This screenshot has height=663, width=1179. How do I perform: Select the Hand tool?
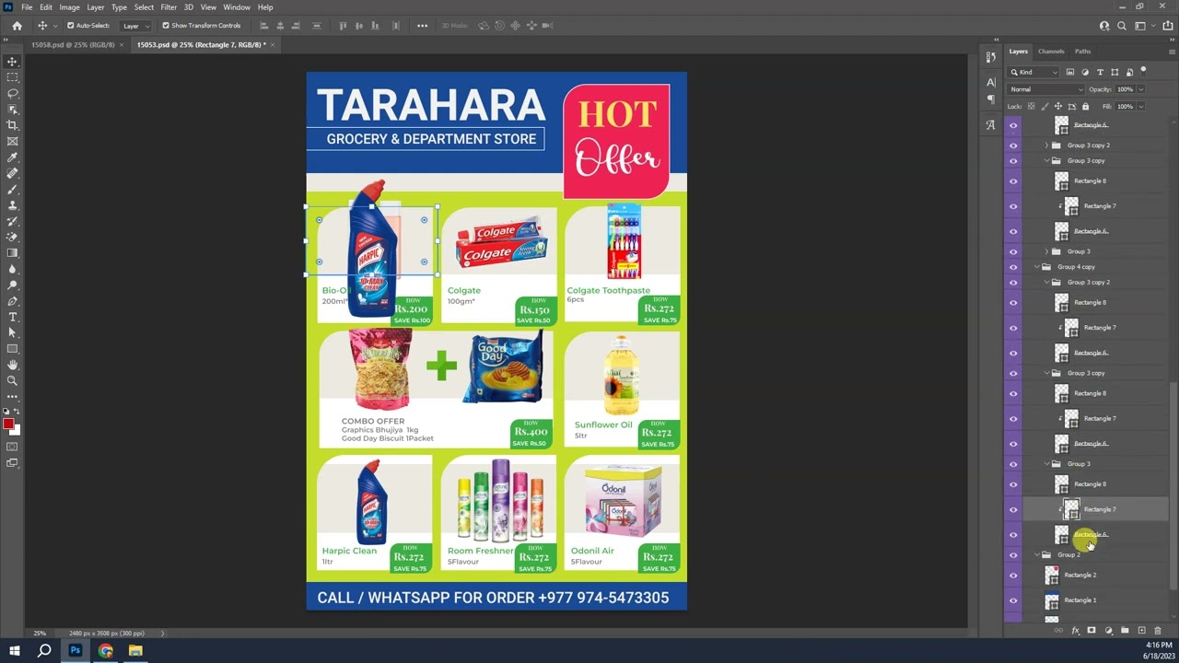pyautogui.click(x=13, y=365)
